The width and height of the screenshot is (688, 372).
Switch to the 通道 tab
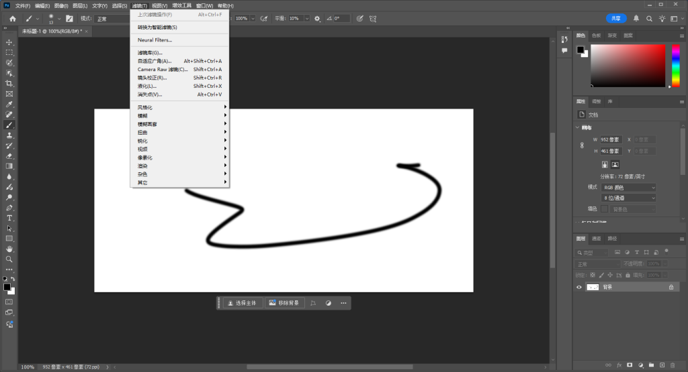[x=597, y=238]
